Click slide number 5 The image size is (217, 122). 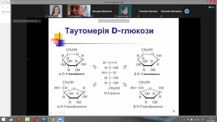coord(174,111)
